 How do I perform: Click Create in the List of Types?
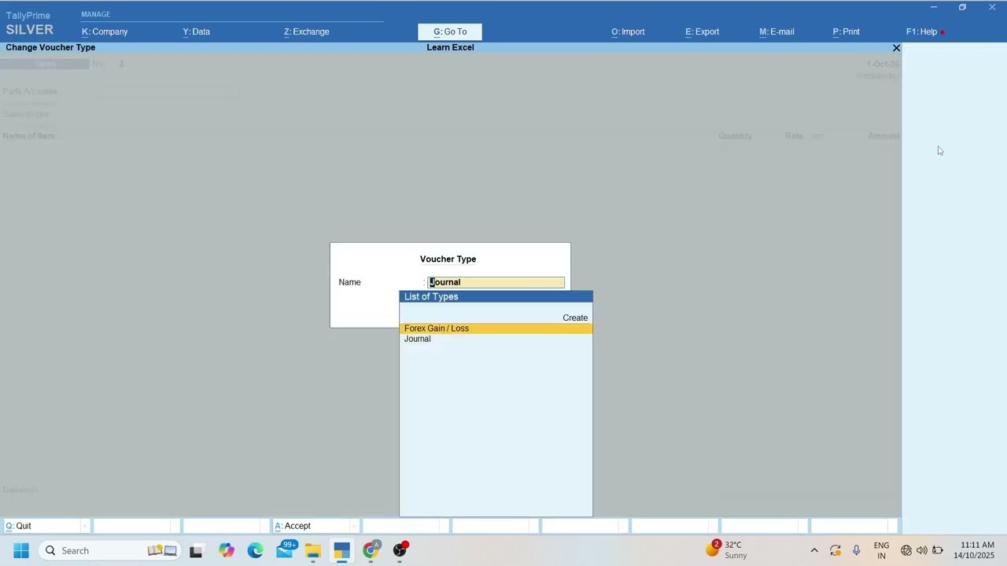(x=575, y=318)
